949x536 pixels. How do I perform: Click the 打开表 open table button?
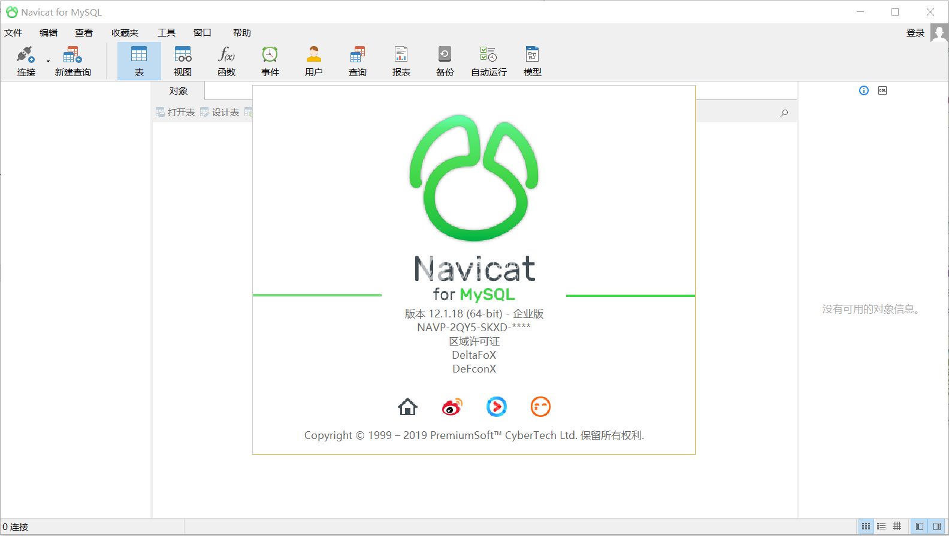(175, 112)
